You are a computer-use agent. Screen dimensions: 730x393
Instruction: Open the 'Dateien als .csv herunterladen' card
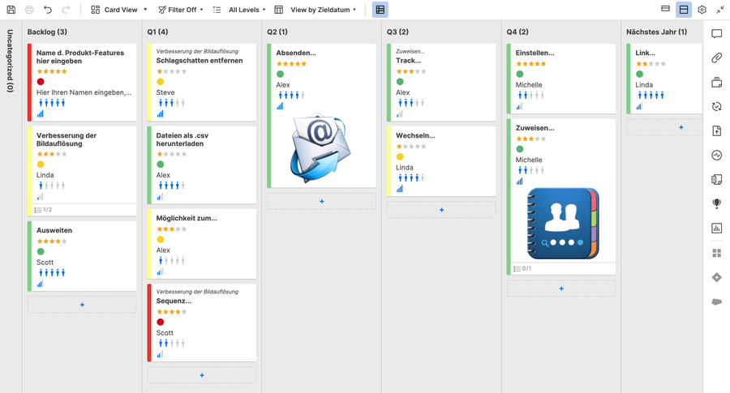pos(182,139)
